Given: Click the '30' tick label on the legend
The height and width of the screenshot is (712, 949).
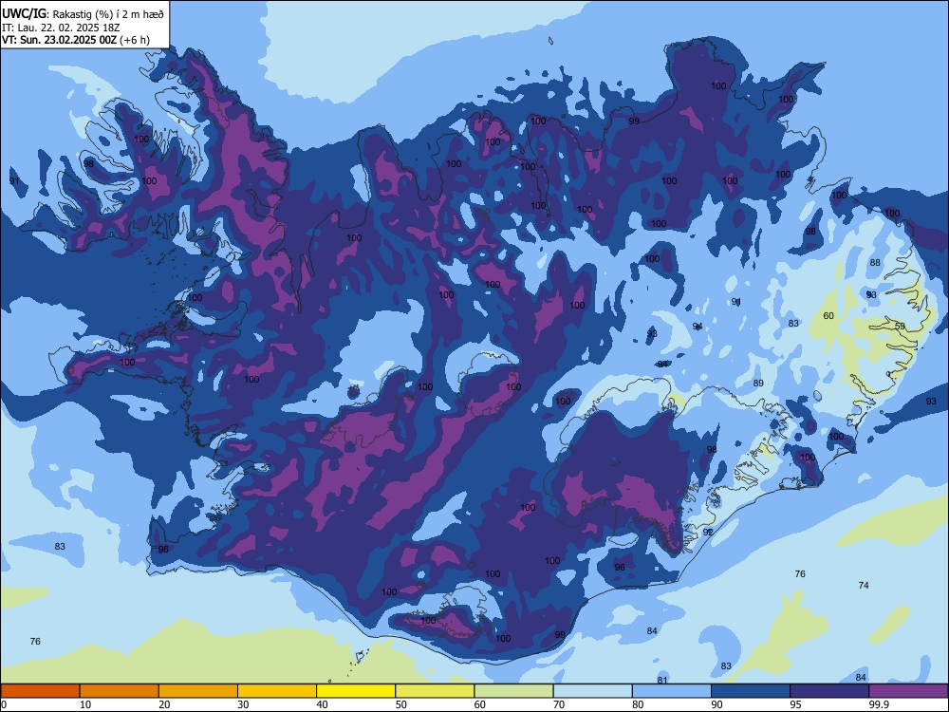Looking at the screenshot, I should point(243,704).
